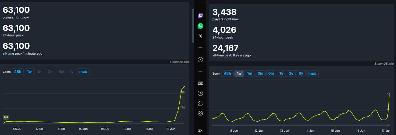Click the '11 Jun' axis label on right chart
The image size is (396, 135).
pyautogui.click(x=234, y=130)
